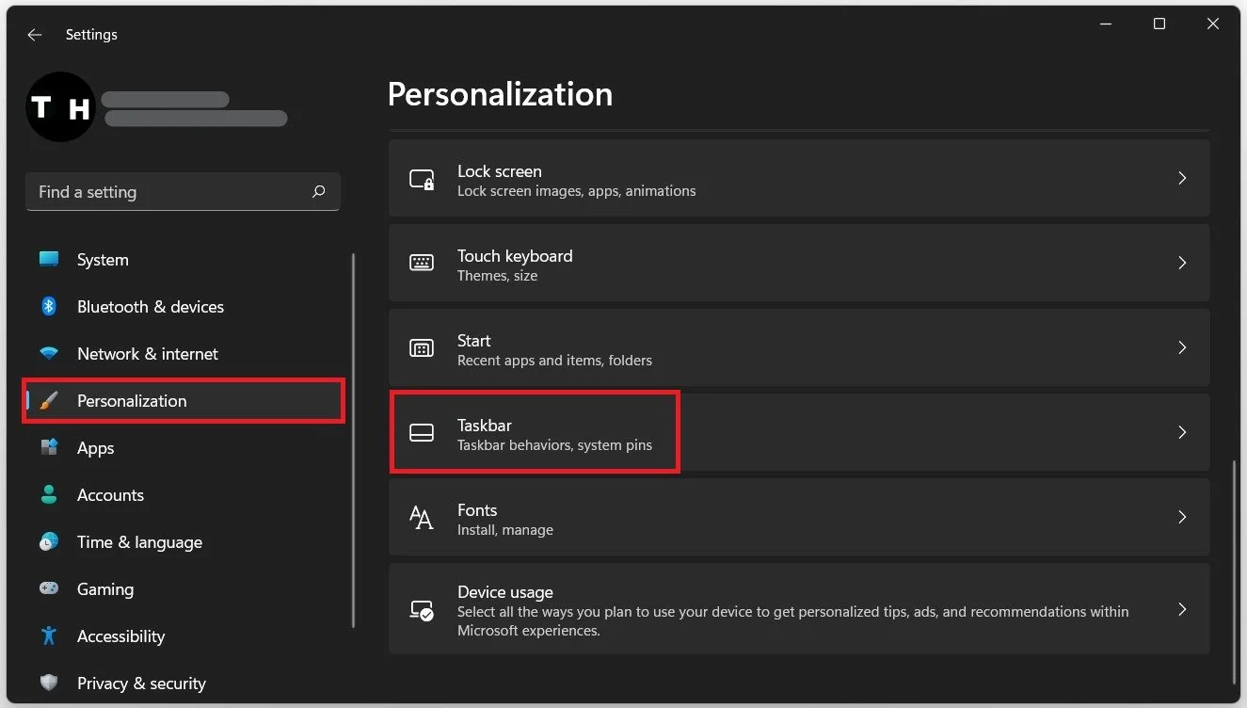
Task: Select Personalization in the sidebar
Action: (x=184, y=401)
